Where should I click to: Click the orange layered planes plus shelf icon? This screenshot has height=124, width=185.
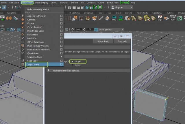[x=95, y=18]
